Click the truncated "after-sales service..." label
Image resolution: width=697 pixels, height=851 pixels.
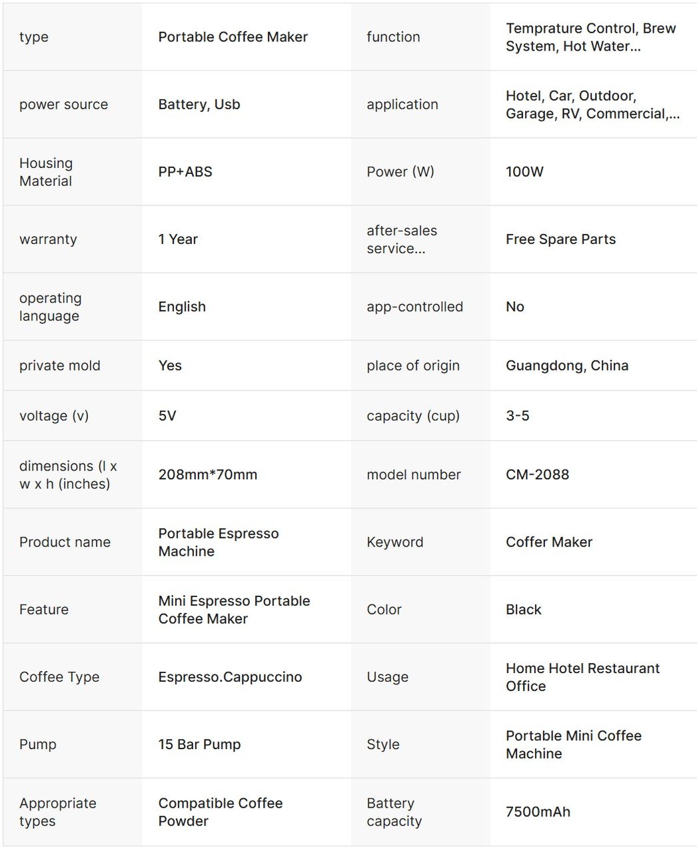[x=401, y=239]
